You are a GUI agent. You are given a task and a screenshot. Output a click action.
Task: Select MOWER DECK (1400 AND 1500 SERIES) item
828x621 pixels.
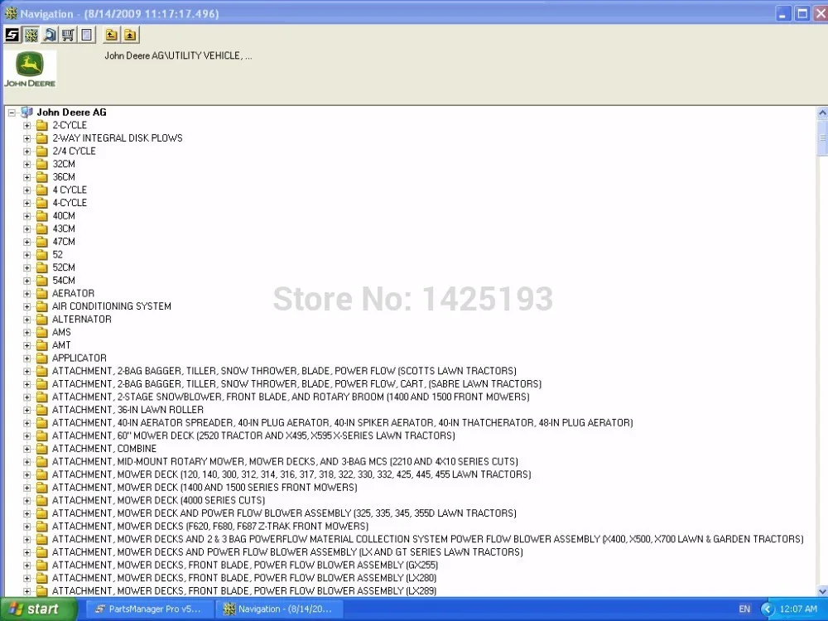(205, 488)
